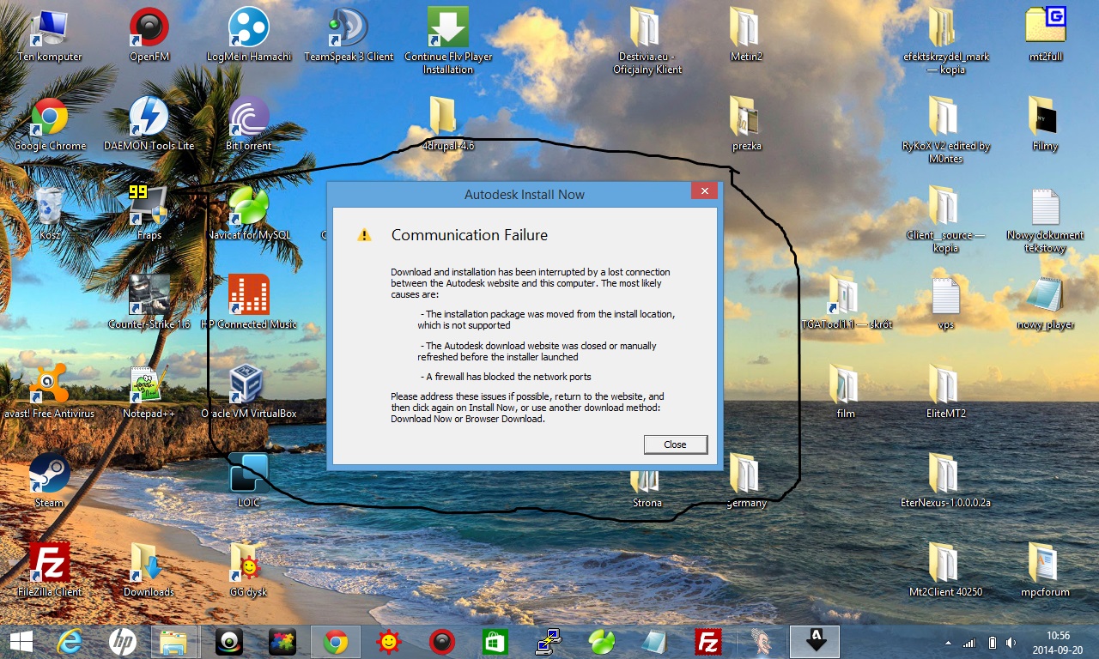Select the Filmy folder icon

pyautogui.click(x=1045, y=125)
